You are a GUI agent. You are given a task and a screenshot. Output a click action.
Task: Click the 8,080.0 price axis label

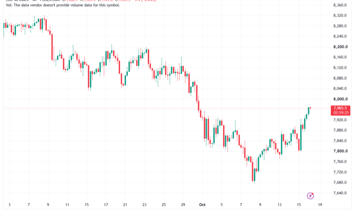(340, 78)
